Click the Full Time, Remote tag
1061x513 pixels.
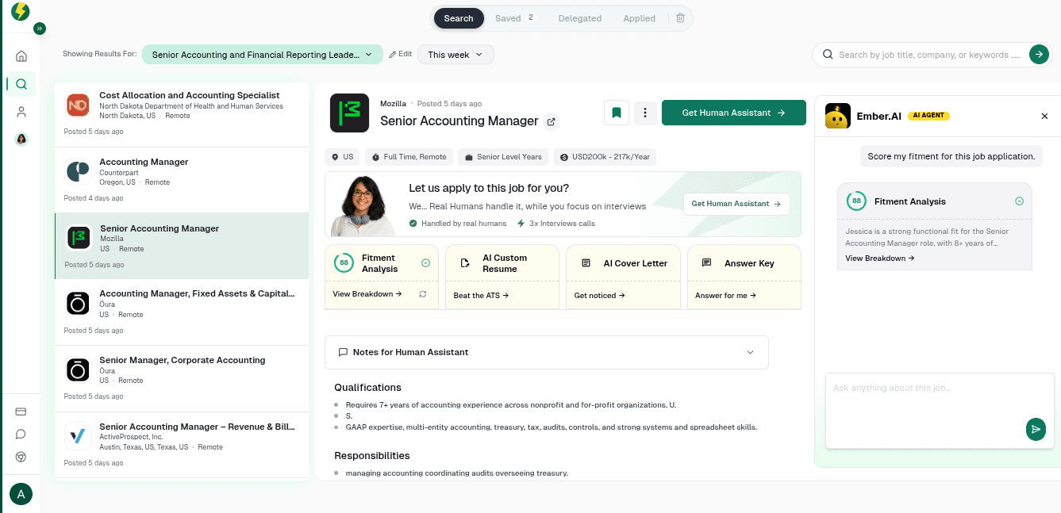[409, 157]
